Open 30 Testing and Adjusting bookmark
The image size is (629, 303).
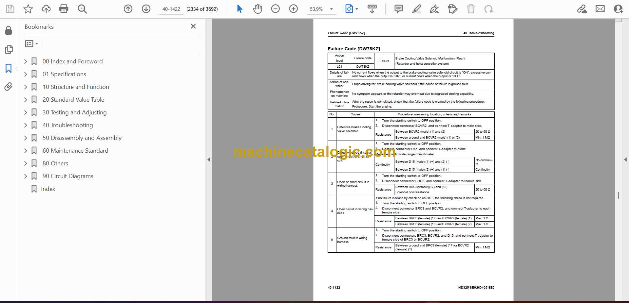pos(74,112)
